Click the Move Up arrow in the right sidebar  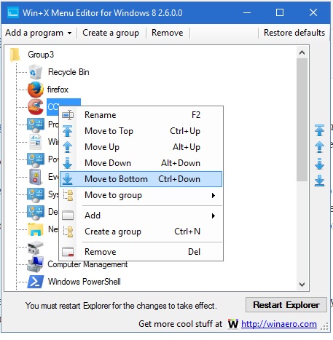coord(319,147)
